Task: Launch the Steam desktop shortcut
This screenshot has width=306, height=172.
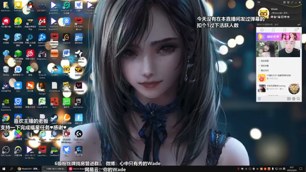Action: pos(54,119)
